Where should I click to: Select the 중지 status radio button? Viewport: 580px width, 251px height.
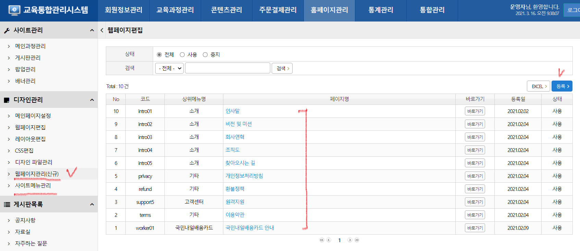pyautogui.click(x=205, y=55)
